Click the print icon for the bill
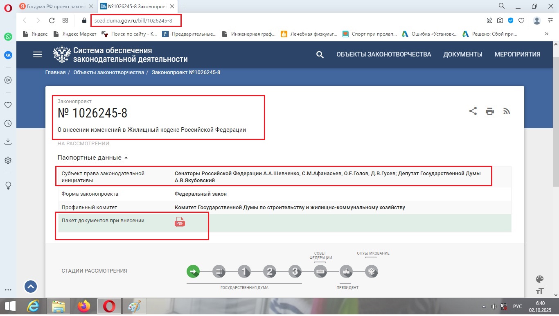 point(490,111)
